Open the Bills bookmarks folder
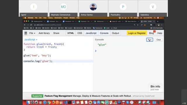 (26, 28)
